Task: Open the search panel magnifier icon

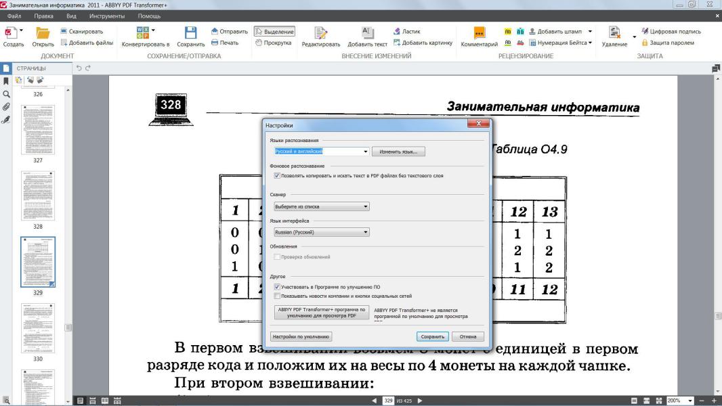Action: point(6,94)
